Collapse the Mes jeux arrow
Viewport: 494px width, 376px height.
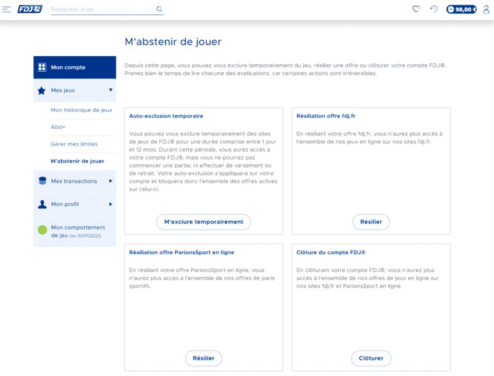111,90
